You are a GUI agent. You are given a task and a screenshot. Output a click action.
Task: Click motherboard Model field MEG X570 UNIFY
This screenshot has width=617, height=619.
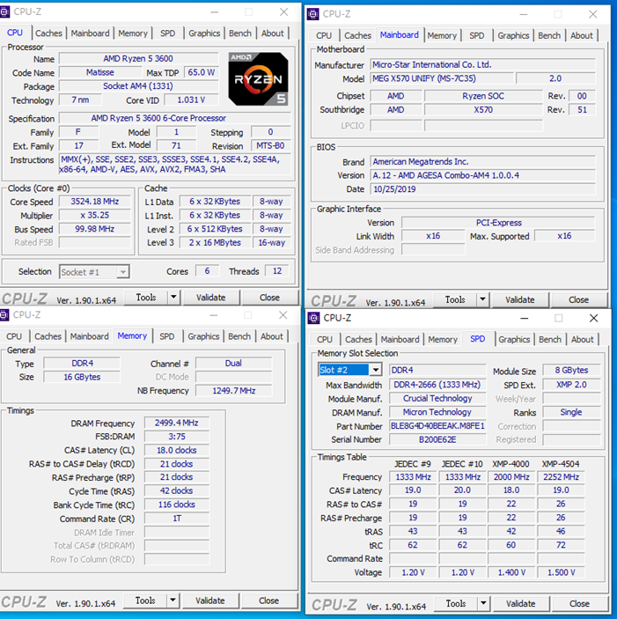tap(442, 78)
